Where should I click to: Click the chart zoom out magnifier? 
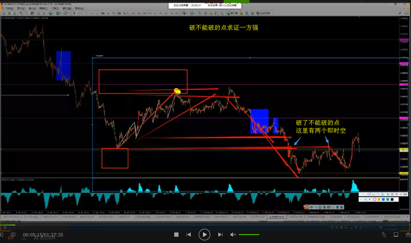[x=26, y=13]
